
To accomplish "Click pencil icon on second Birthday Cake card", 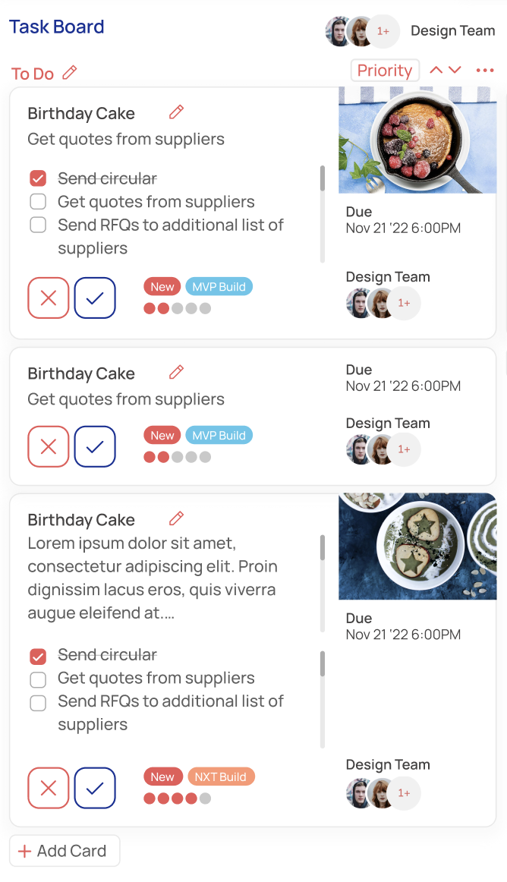I will coord(176,373).
